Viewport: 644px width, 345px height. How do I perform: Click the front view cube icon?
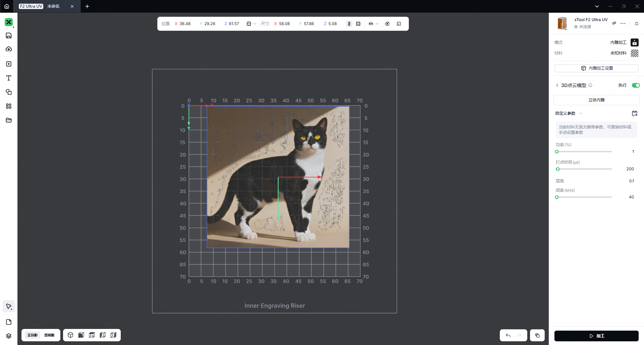(81, 335)
